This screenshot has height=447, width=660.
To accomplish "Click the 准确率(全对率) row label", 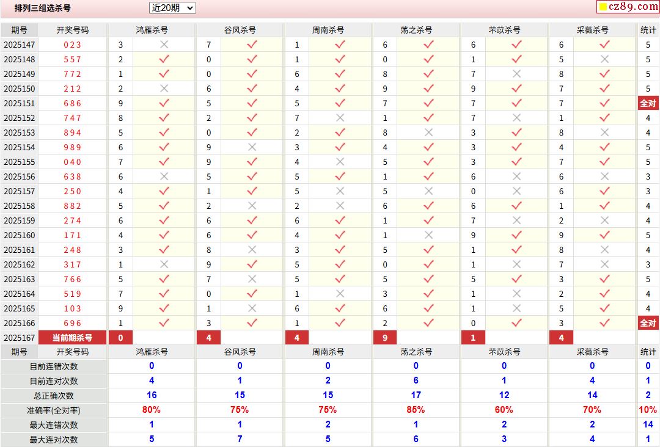I will [54, 410].
